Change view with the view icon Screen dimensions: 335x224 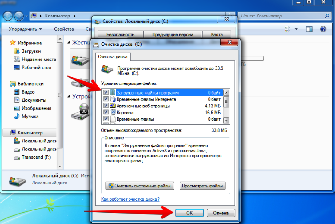coord(288,29)
